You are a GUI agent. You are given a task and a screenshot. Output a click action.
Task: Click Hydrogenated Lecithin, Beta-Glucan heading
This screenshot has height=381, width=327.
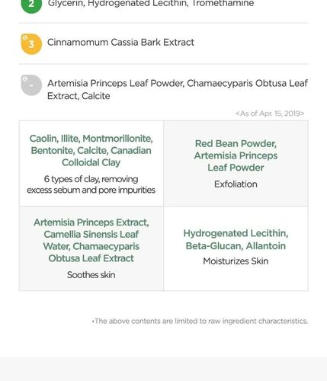pyautogui.click(x=236, y=239)
